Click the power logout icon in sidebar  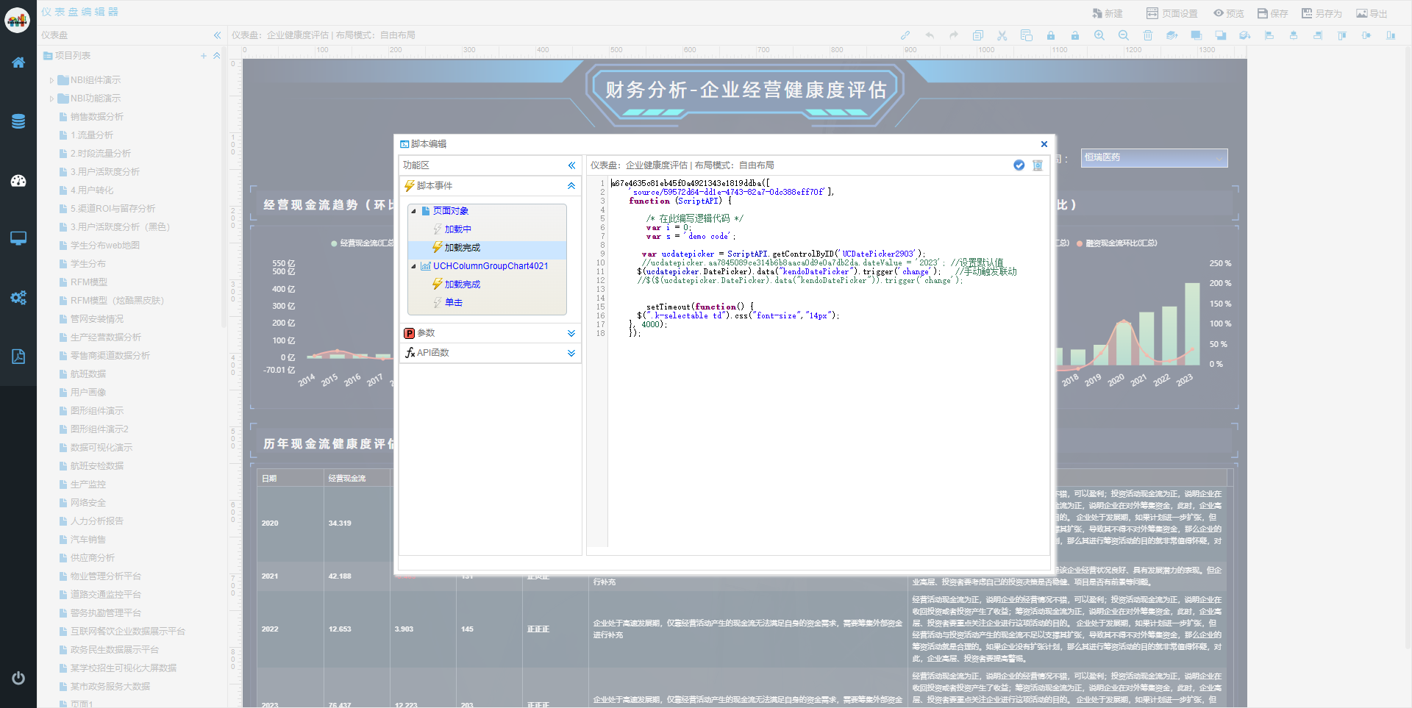click(x=18, y=678)
